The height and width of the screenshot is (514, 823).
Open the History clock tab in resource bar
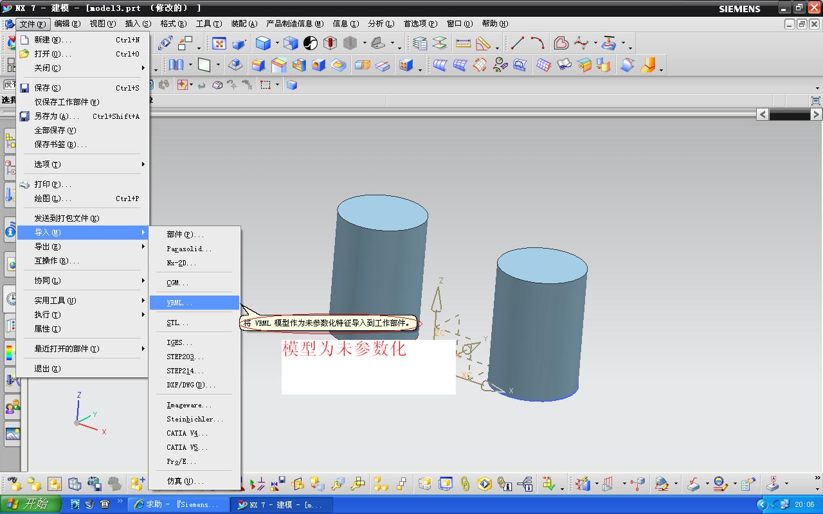[11, 298]
